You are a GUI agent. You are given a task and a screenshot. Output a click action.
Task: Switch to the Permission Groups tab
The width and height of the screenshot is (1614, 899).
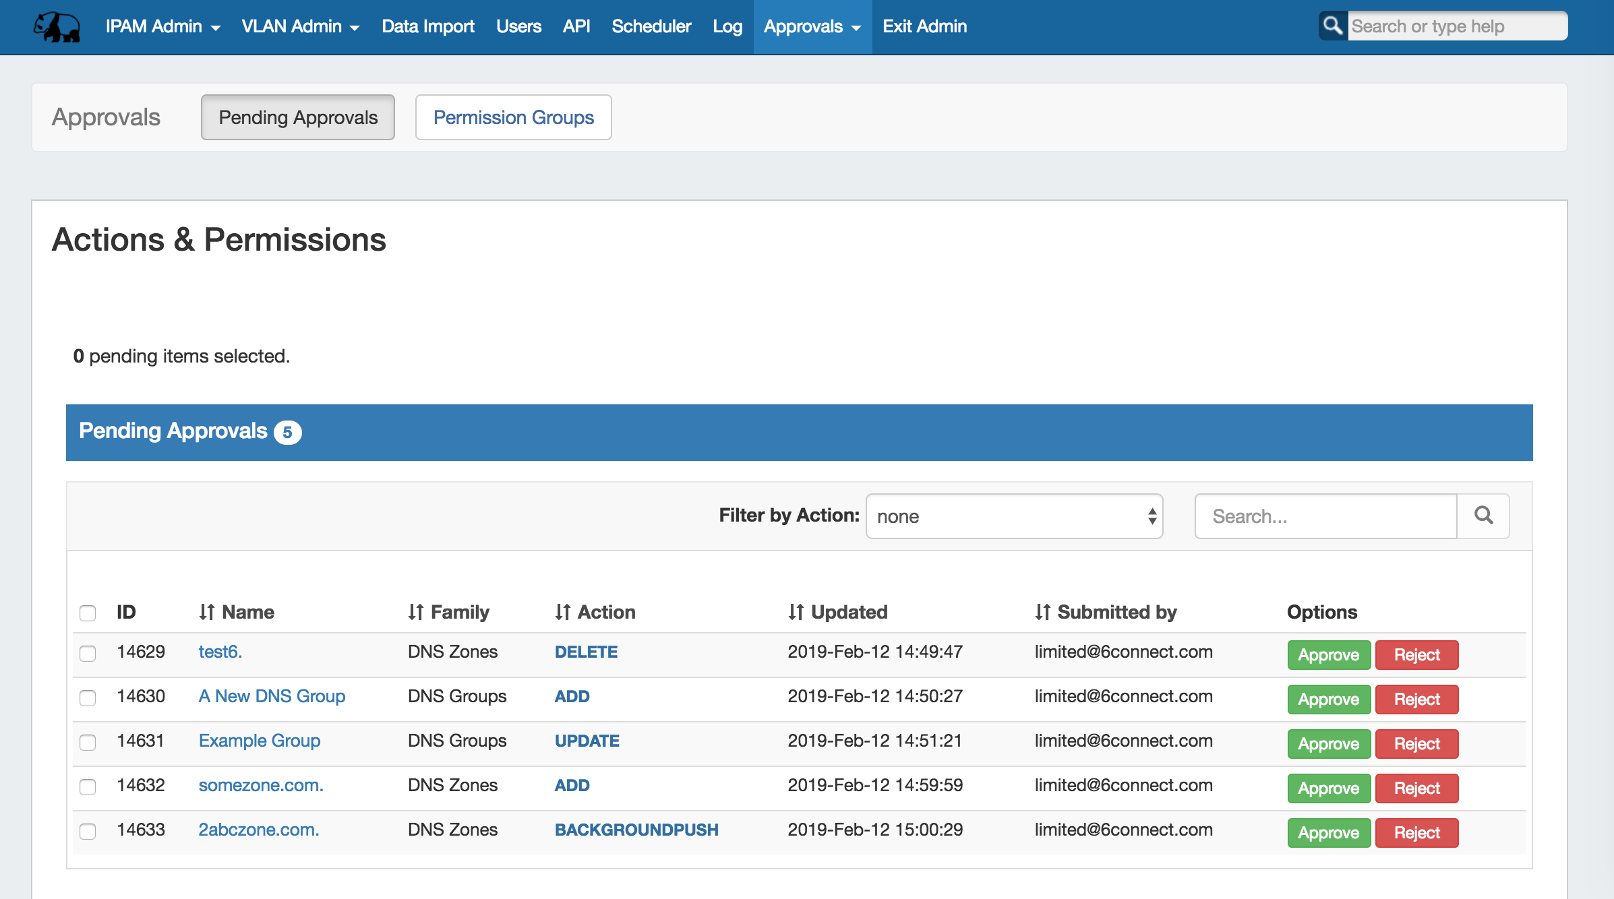click(513, 117)
